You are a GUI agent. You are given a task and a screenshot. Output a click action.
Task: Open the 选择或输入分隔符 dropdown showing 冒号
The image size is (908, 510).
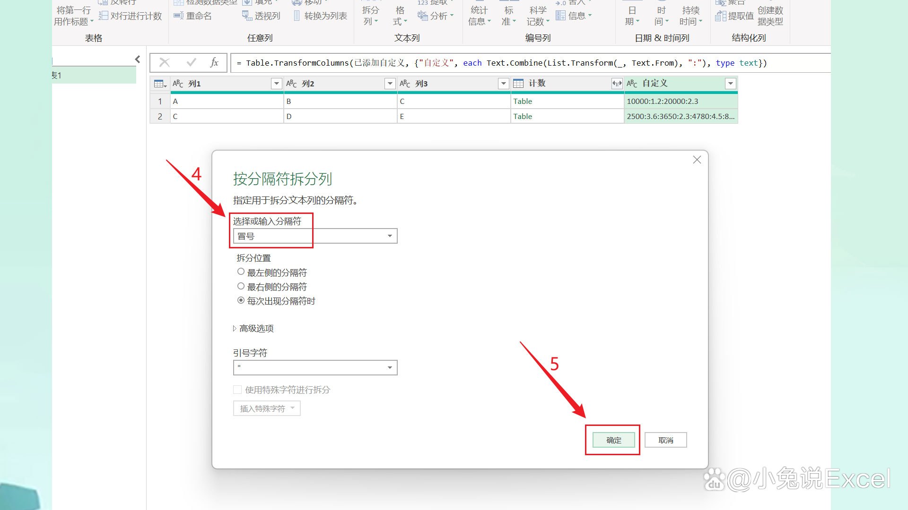315,236
